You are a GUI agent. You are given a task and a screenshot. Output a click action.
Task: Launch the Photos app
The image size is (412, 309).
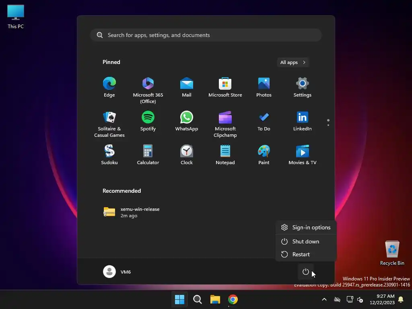coord(264,87)
